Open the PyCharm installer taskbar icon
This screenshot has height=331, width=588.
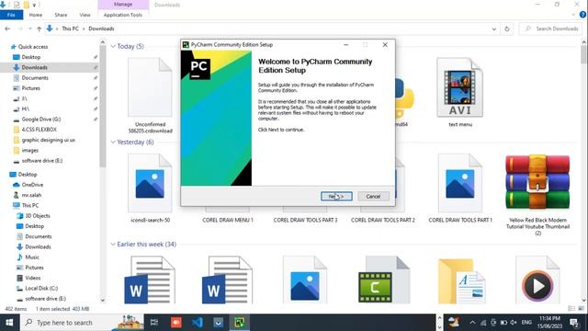point(240,323)
